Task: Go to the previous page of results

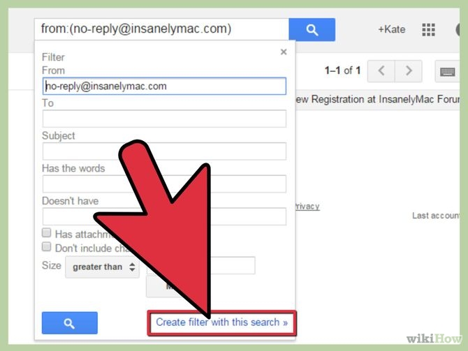Action: tap(381, 71)
